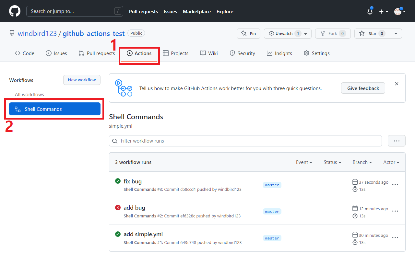
Task: Switch to the Insights tab
Action: pos(279,53)
